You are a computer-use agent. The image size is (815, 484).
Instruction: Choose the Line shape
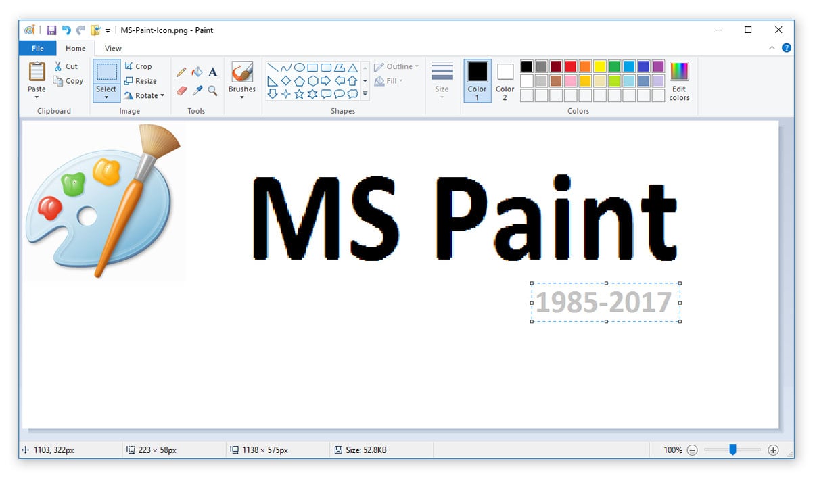pyautogui.click(x=273, y=67)
